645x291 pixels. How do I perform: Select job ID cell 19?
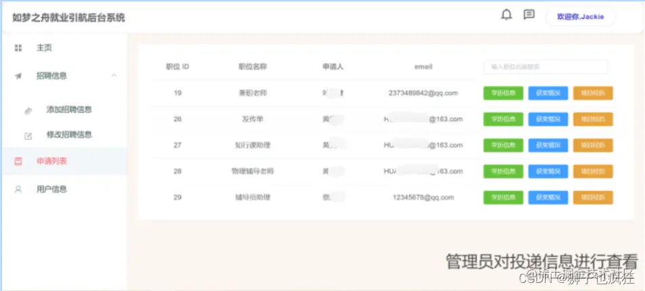(177, 93)
